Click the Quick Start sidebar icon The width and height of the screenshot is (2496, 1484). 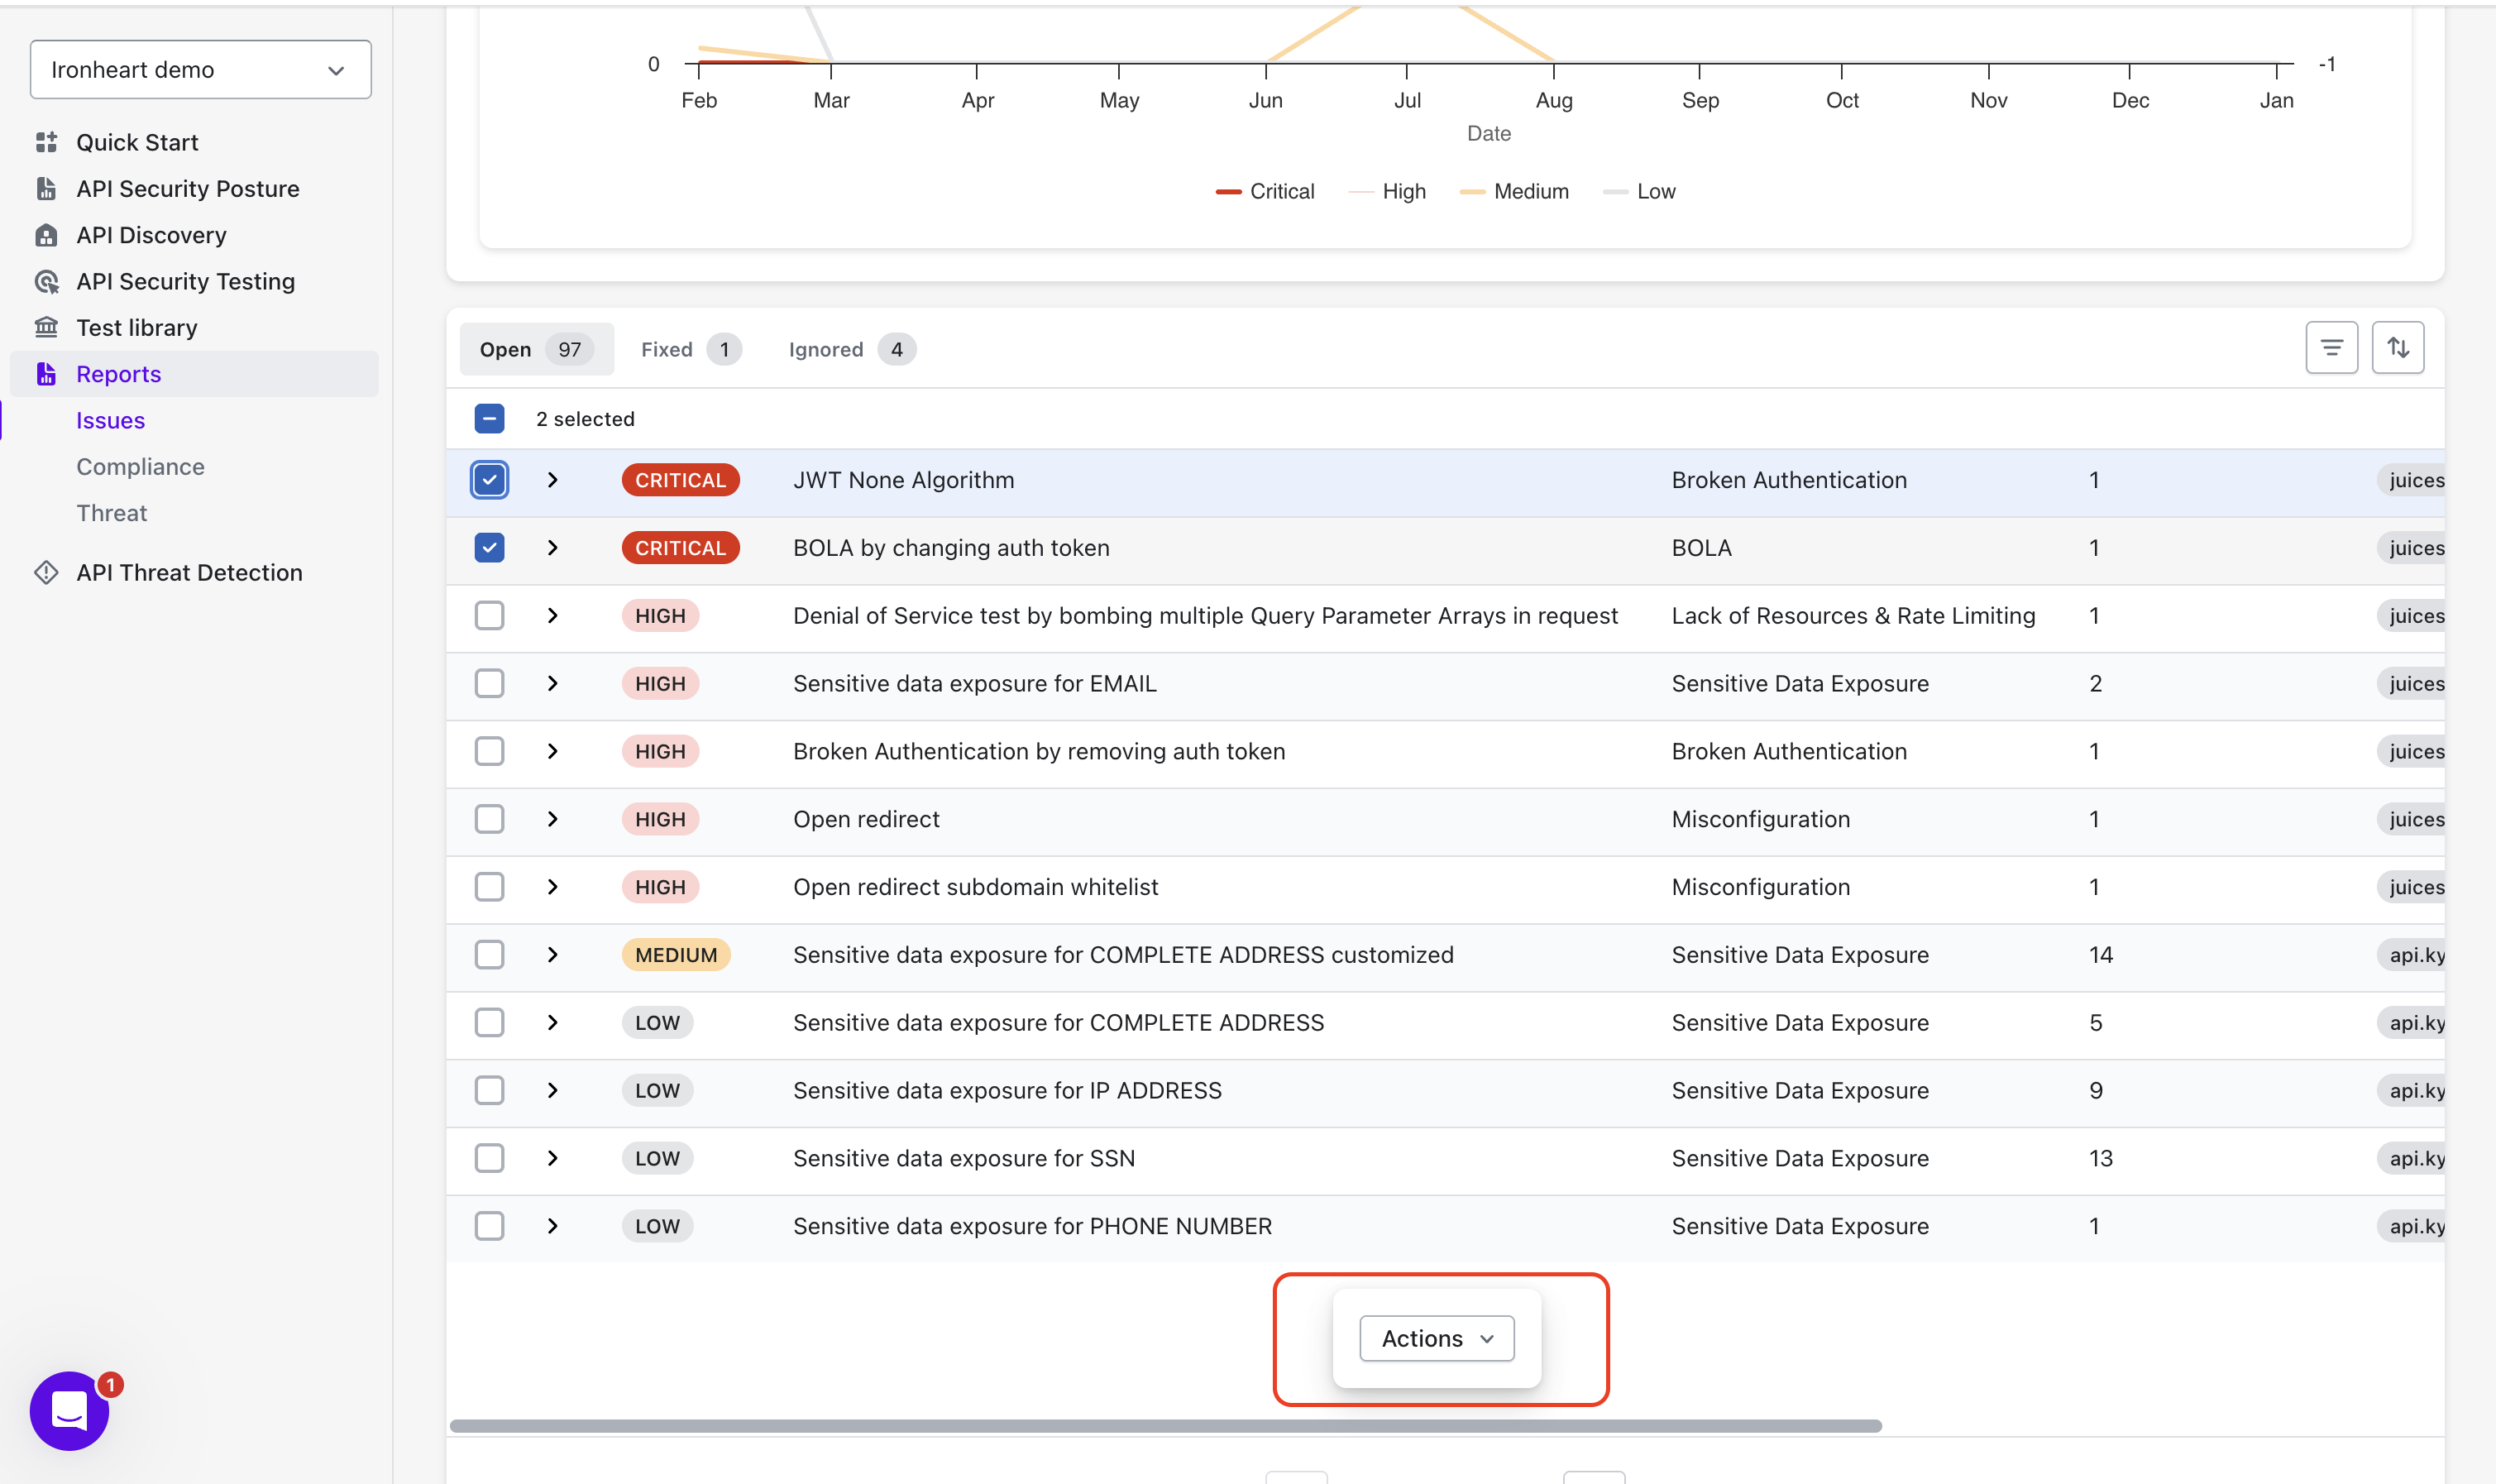pos(46,142)
